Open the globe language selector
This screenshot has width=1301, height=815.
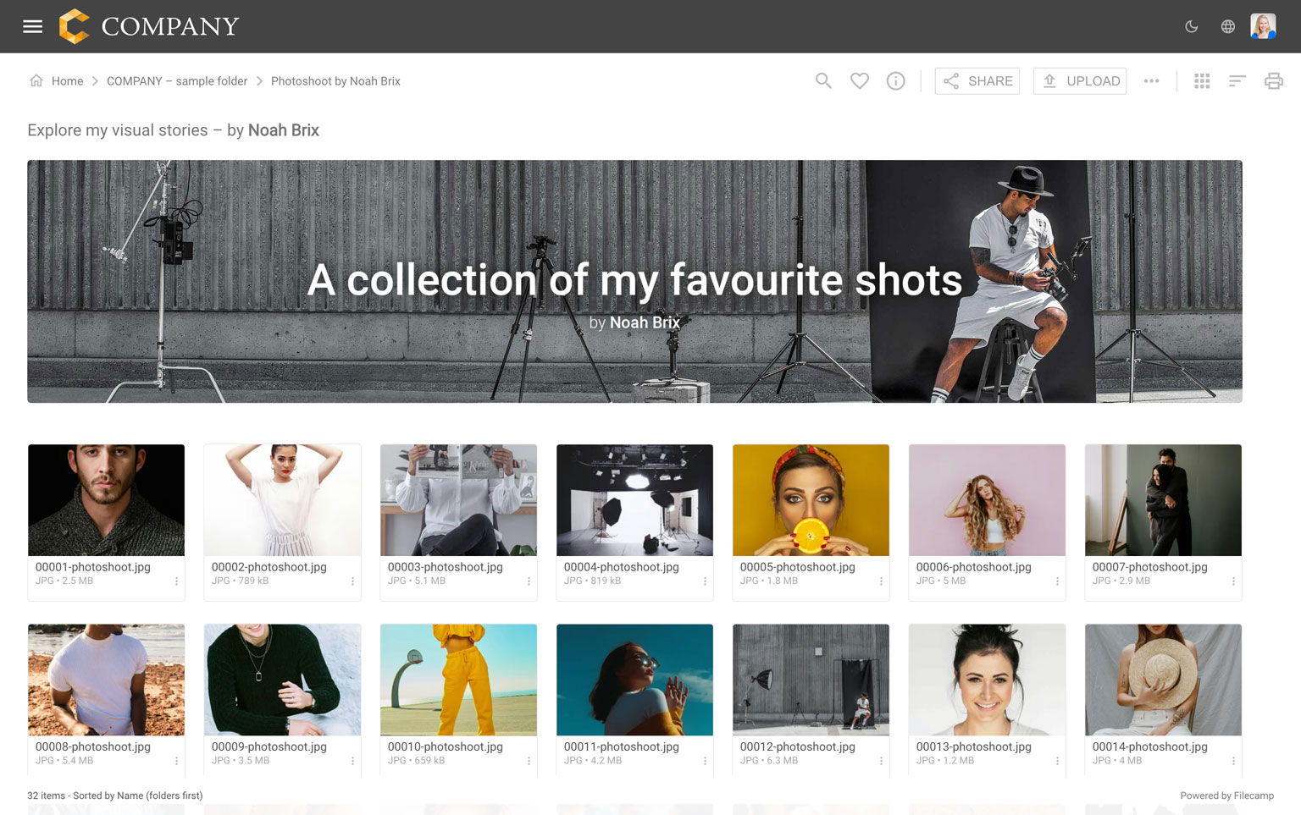pos(1227,26)
